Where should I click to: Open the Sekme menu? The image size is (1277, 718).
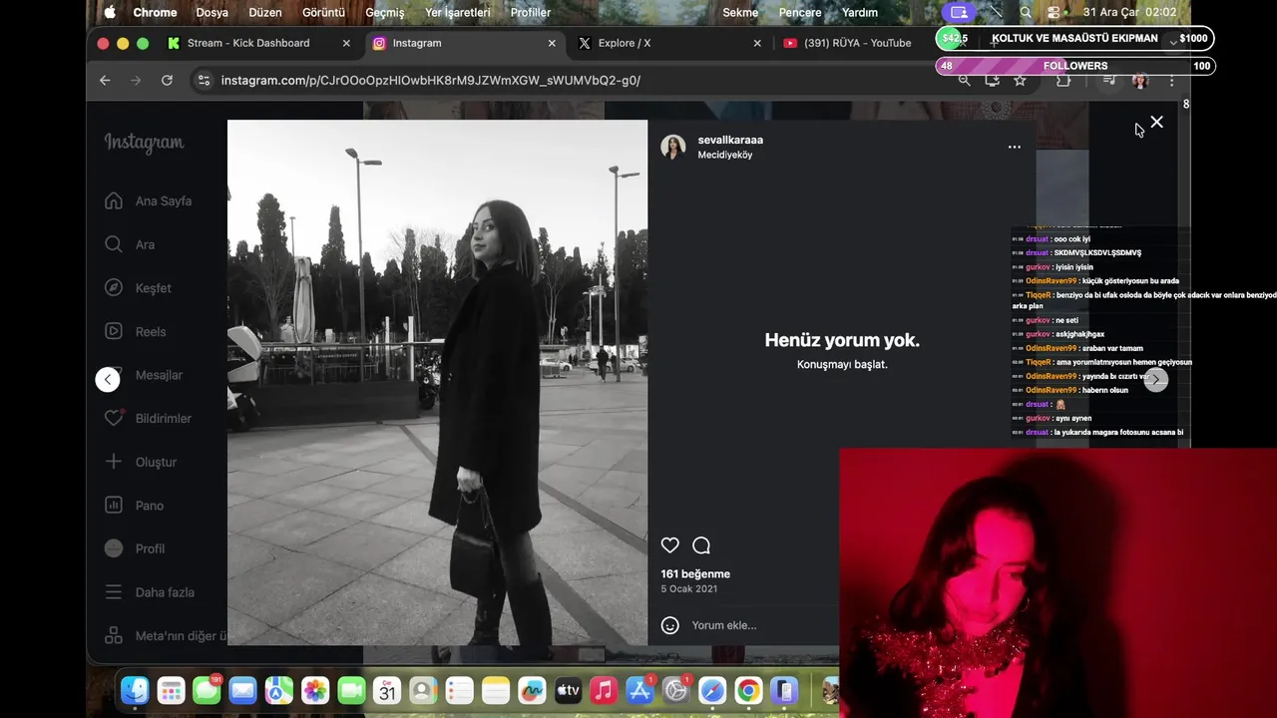[740, 12]
